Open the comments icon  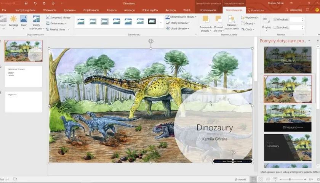click(307, 10)
